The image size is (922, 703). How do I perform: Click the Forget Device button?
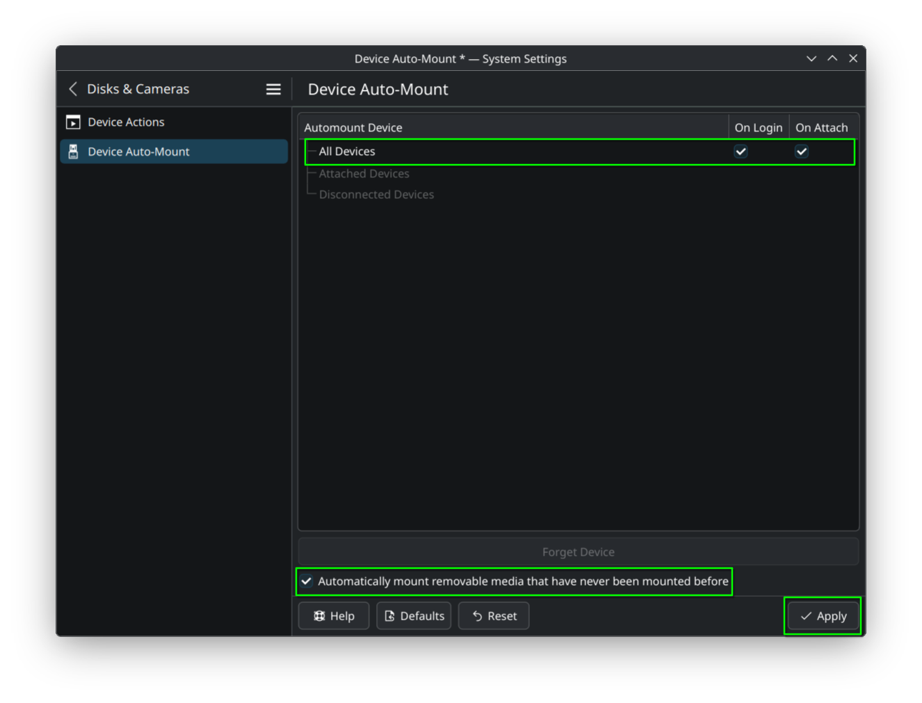(x=579, y=551)
